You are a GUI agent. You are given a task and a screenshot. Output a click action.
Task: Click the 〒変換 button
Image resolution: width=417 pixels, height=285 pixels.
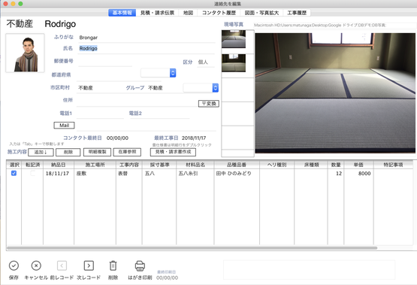[209, 104]
